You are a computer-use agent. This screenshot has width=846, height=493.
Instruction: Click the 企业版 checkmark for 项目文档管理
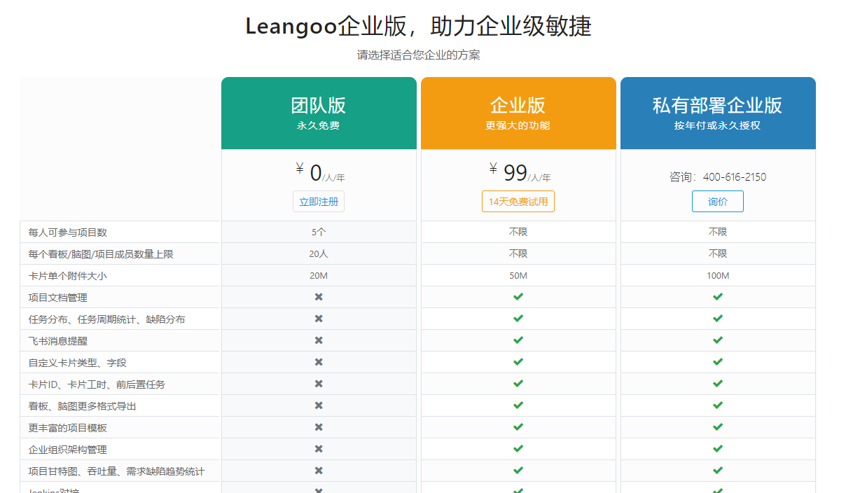coord(518,297)
